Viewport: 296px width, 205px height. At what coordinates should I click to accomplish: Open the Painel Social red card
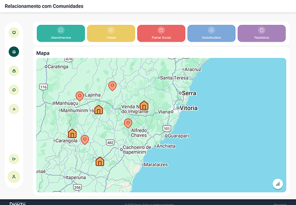tap(161, 33)
